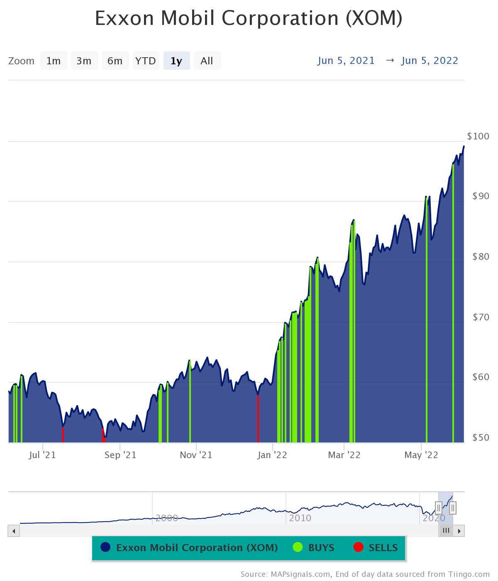Viewport: 498px width, 581px height.
Task: Open the Jun 5, 2022 end date
Action: pyautogui.click(x=430, y=61)
